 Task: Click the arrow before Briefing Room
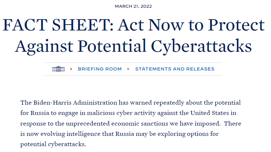point(71,69)
